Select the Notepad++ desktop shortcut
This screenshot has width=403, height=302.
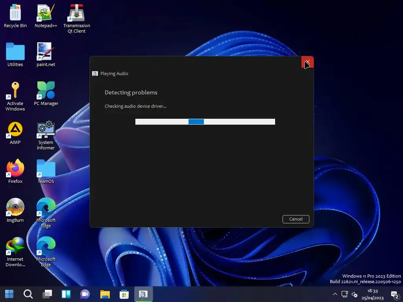[x=46, y=16]
